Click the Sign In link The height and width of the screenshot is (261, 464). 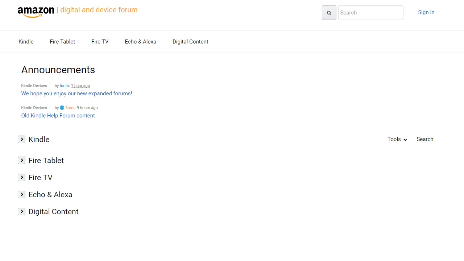(x=426, y=12)
